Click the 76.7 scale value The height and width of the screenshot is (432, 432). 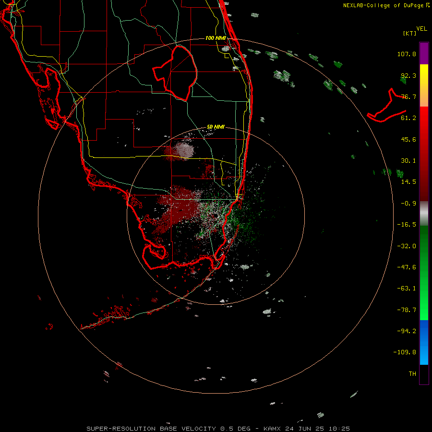click(408, 96)
